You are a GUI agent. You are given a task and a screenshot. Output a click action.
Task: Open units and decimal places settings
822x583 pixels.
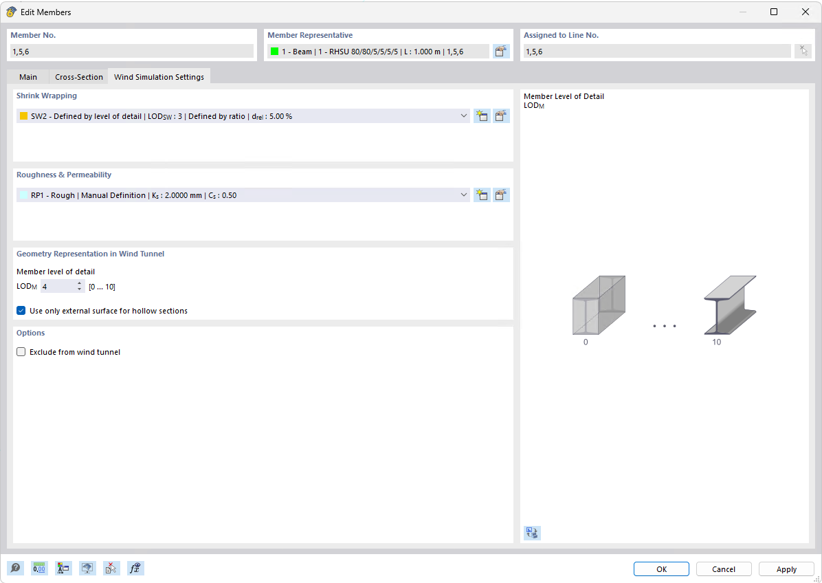point(39,568)
